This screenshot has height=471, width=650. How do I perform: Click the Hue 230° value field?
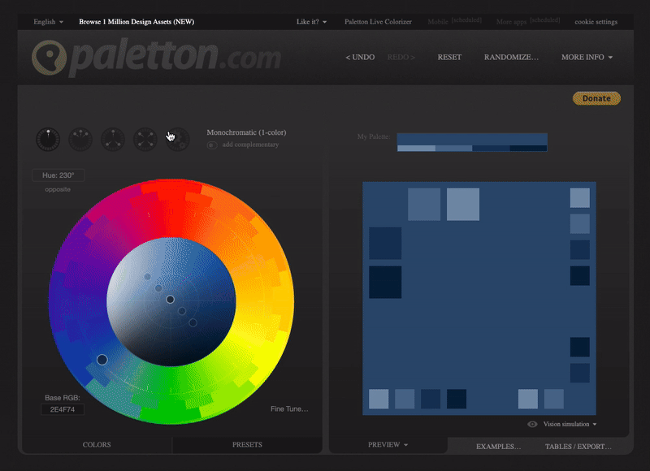[x=58, y=175]
